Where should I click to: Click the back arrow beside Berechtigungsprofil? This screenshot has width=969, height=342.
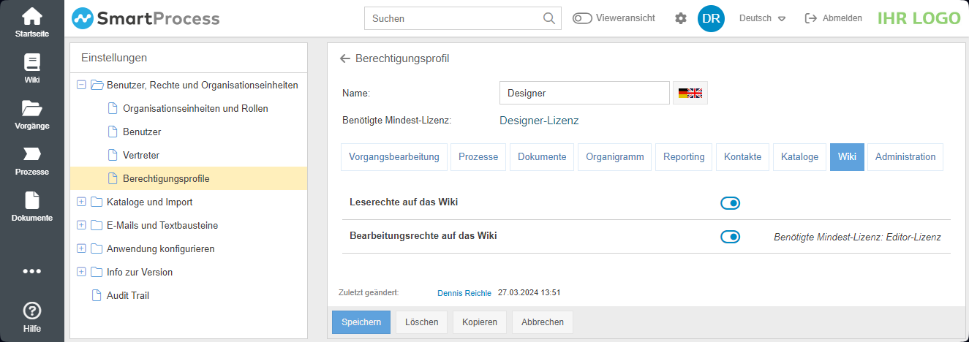345,58
